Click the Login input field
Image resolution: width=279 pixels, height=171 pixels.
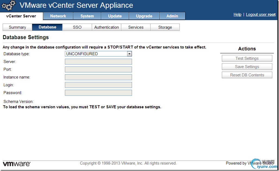point(98,85)
